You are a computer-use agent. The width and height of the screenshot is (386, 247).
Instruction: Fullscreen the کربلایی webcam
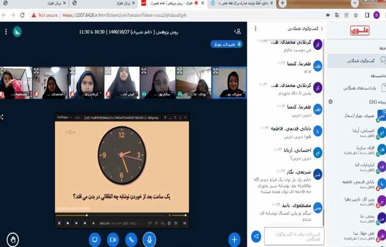tap(73, 71)
